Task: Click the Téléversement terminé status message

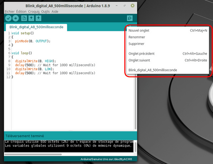Action: click(x=25, y=136)
